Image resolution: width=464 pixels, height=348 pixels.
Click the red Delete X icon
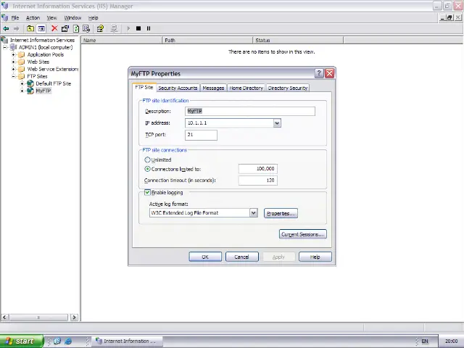tap(54, 28)
